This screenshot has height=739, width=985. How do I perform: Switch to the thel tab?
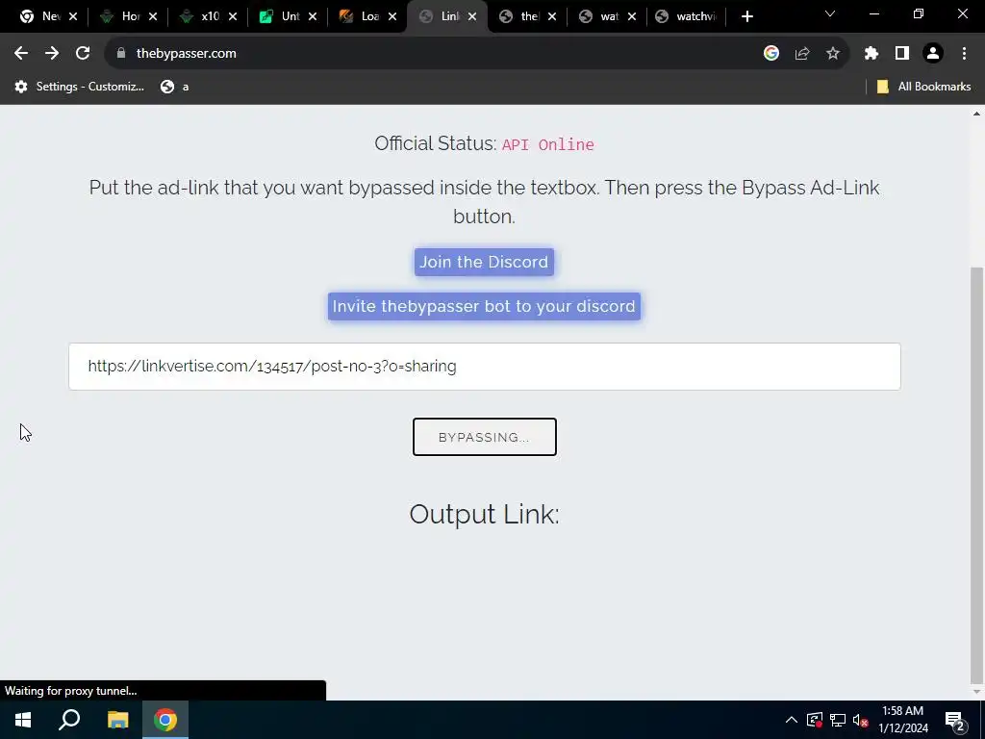(x=520, y=16)
